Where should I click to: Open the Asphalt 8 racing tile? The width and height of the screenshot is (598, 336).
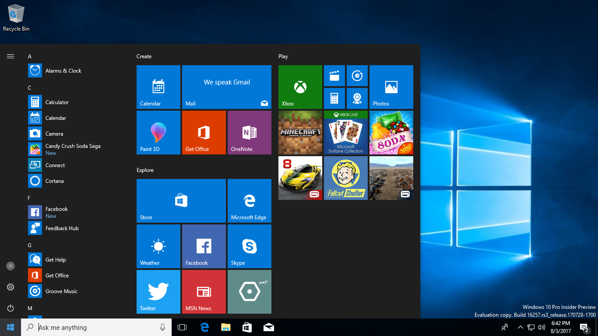(x=300, y=178)
